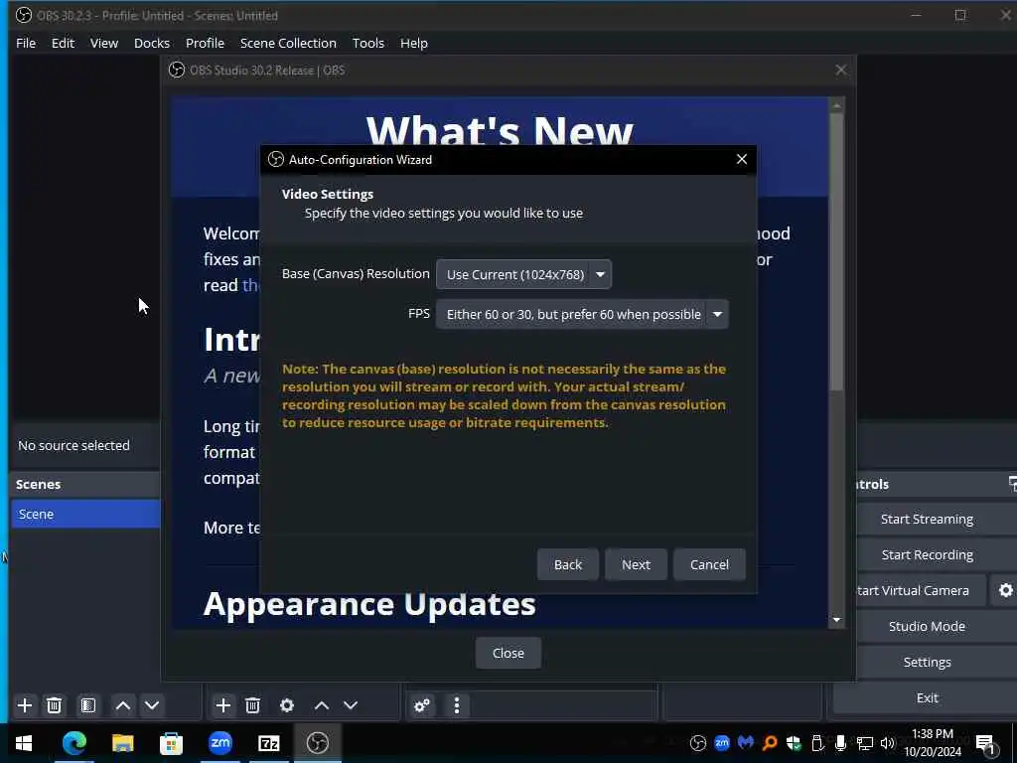Add a new scene with the Scenes plus icon
The image size is (1017, 763).
coord(25,705)
